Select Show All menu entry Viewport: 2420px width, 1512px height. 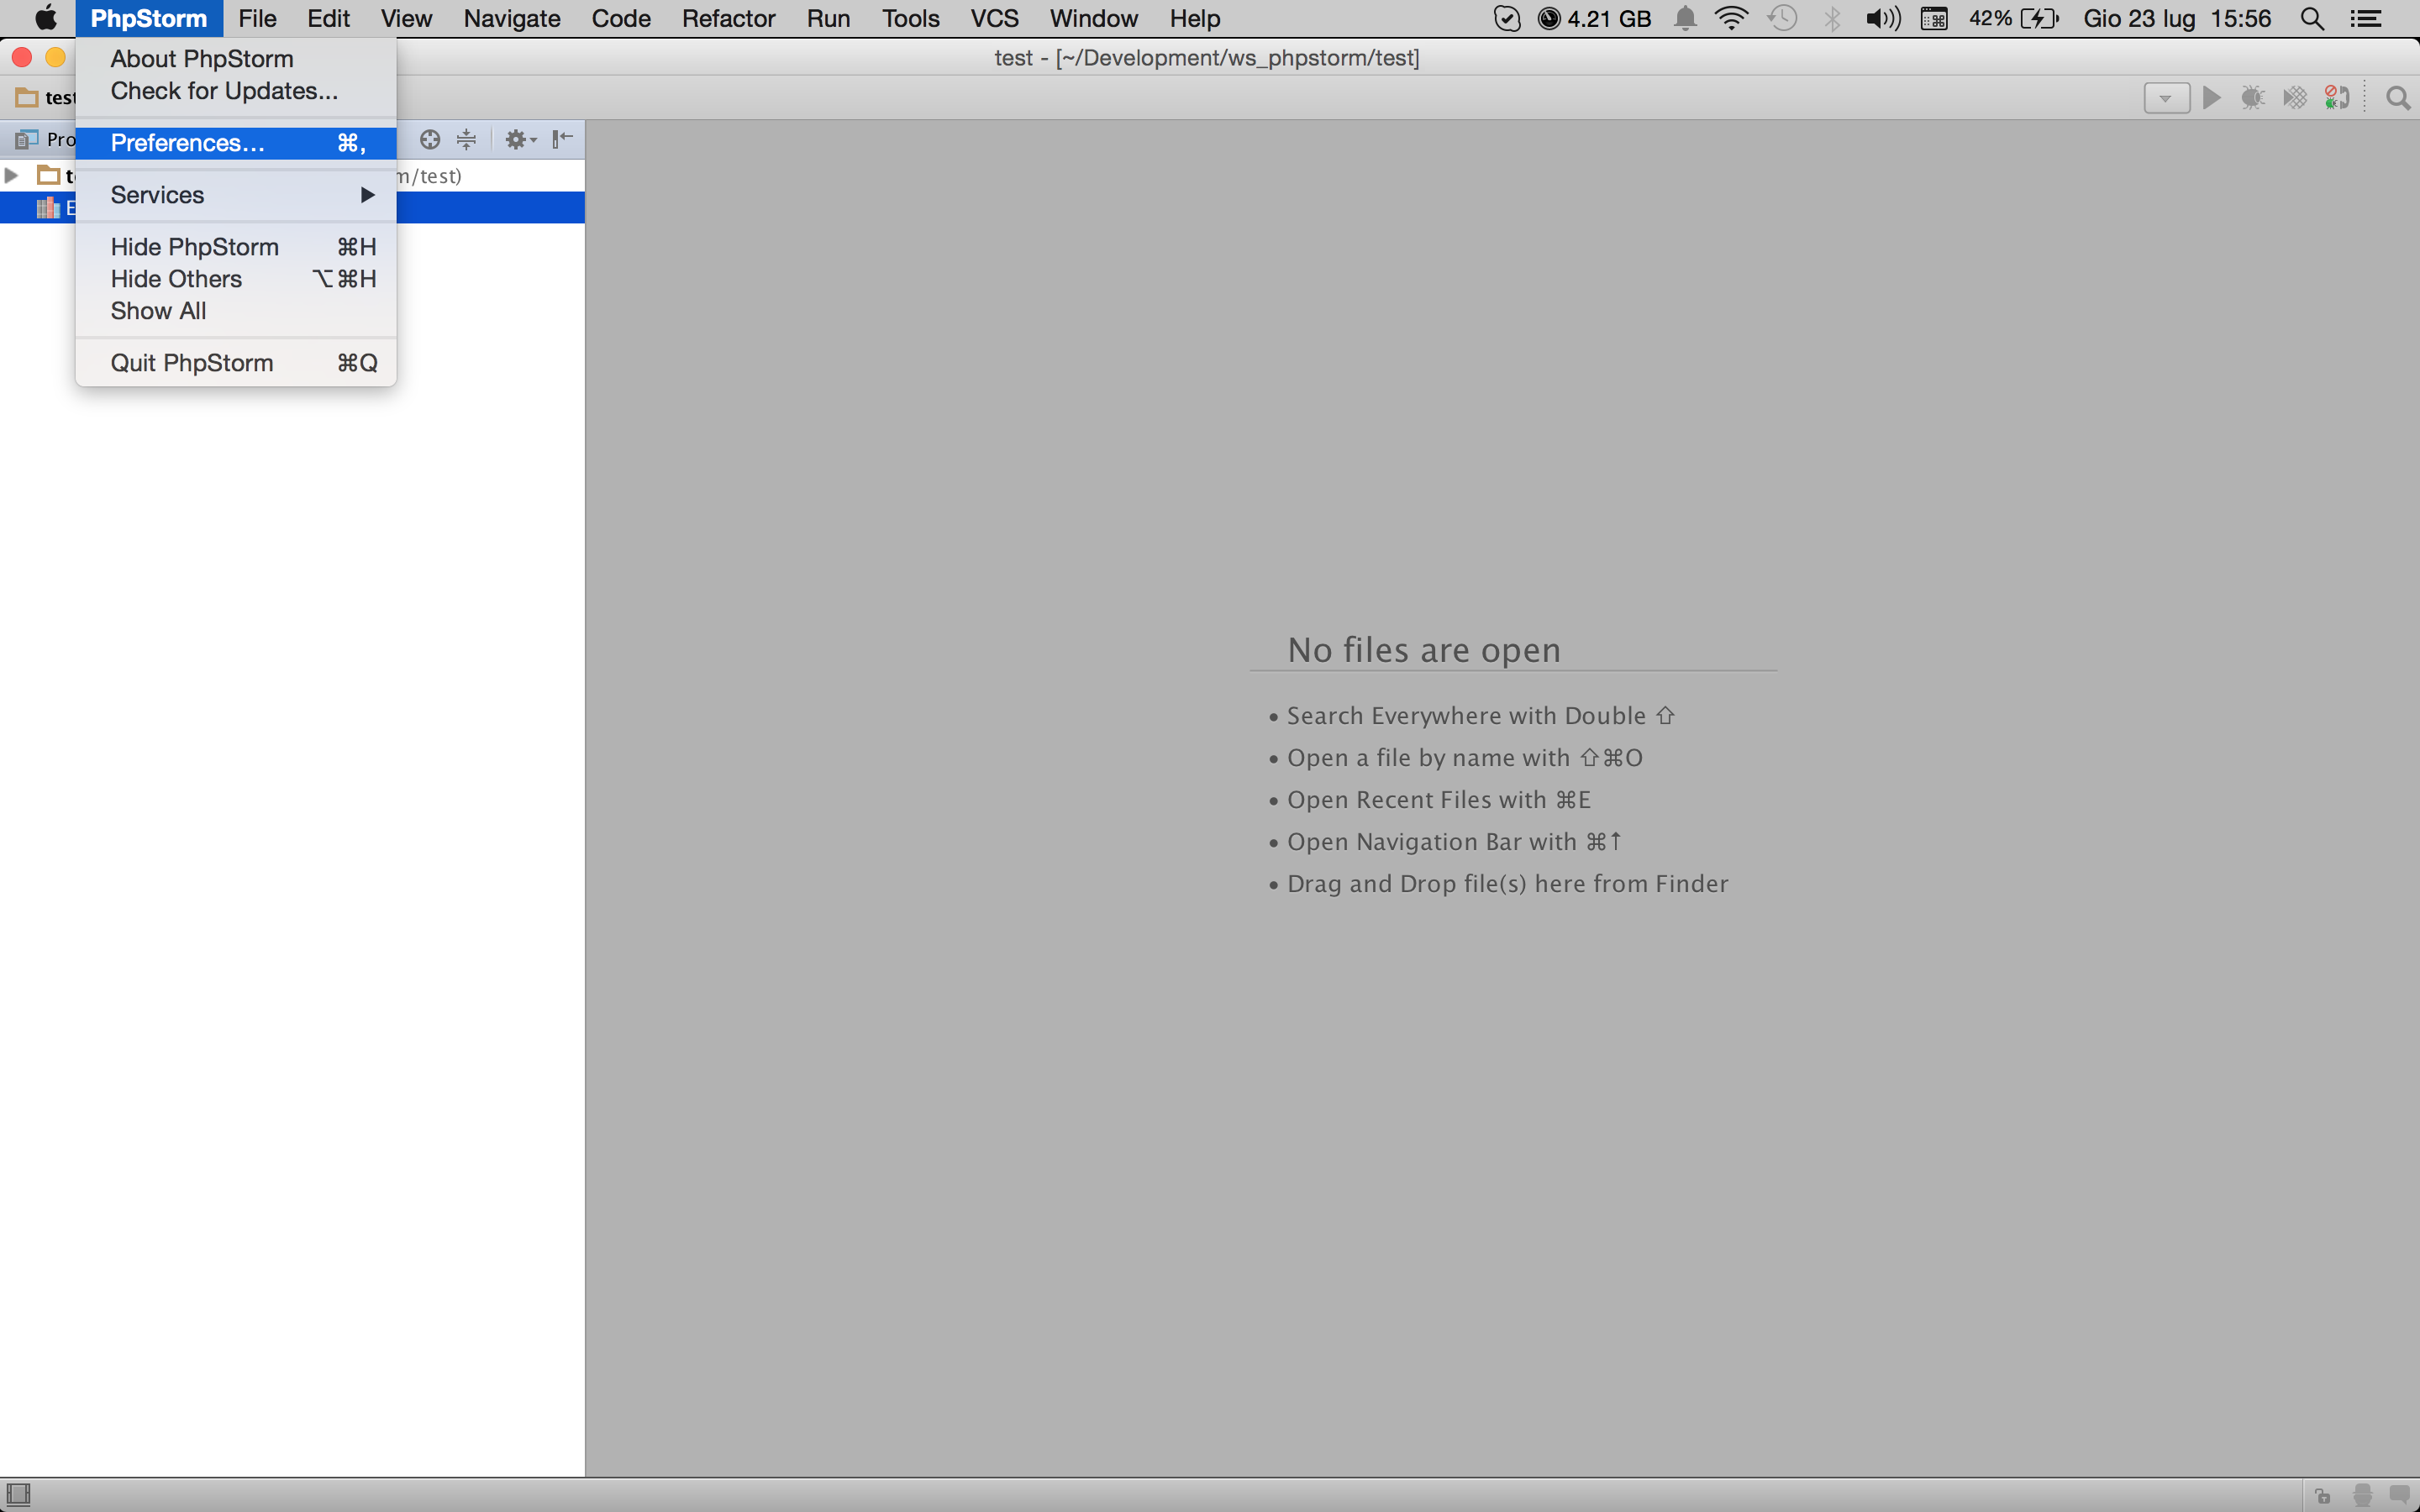(236, 311)
